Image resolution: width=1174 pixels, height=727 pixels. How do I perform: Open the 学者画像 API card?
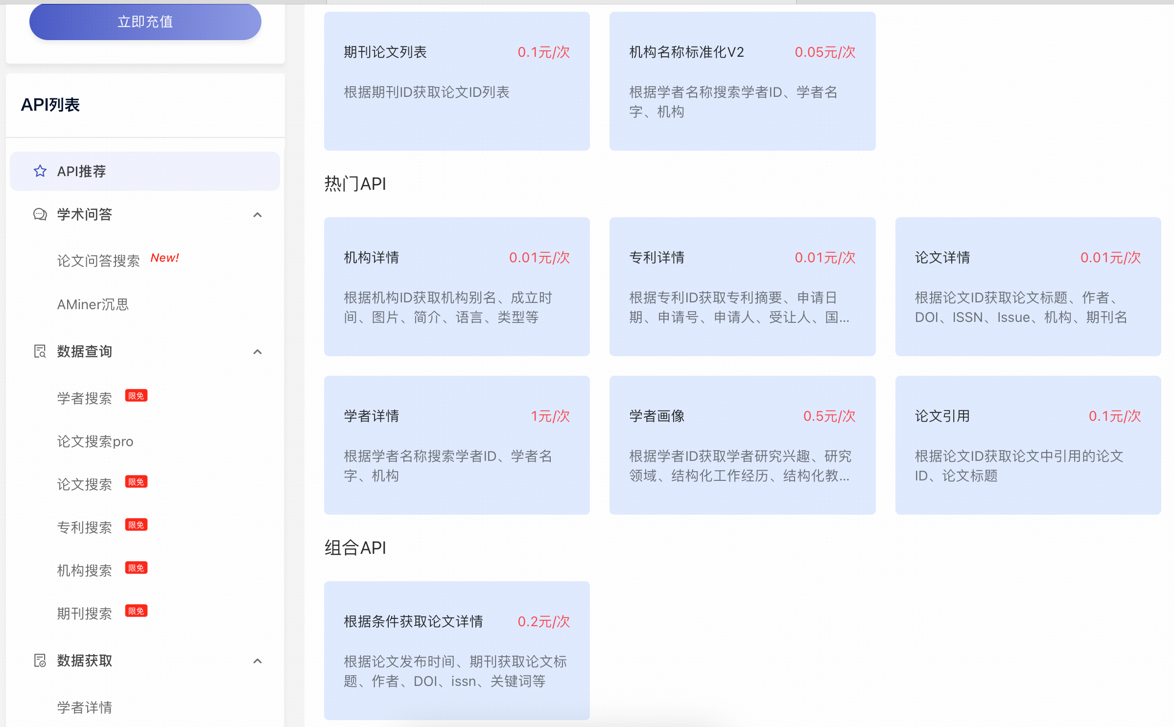pyautogui.click(x=742, y=445)
